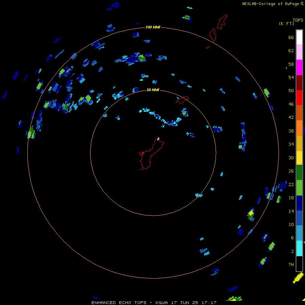The image size is (305, 305).
Task: Click the Rota island outline on 50 NMI ring
Action: [x=182, y=100]
